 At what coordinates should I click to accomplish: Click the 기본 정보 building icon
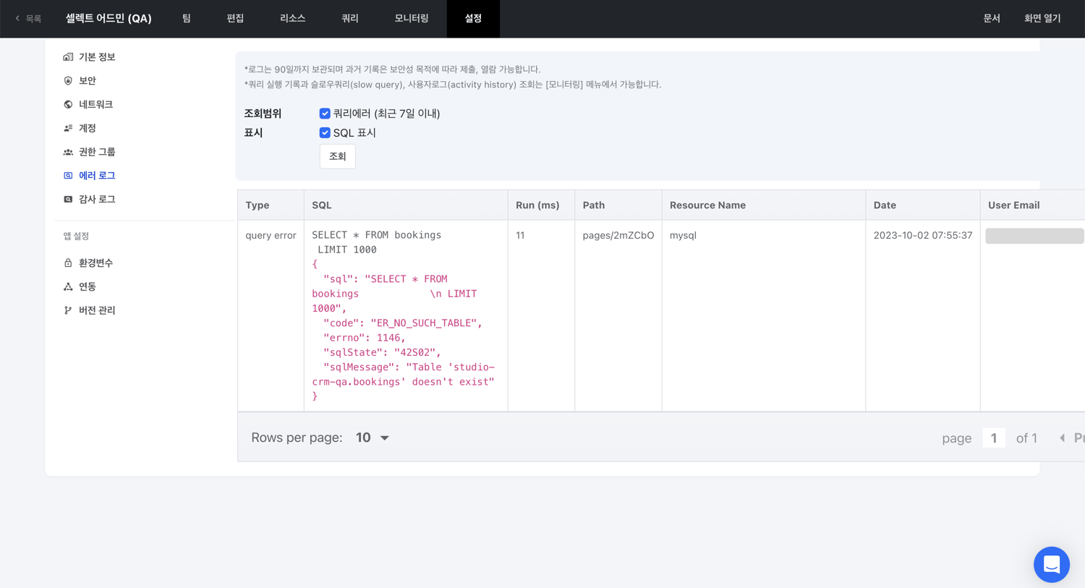click(x=68, y=57)
